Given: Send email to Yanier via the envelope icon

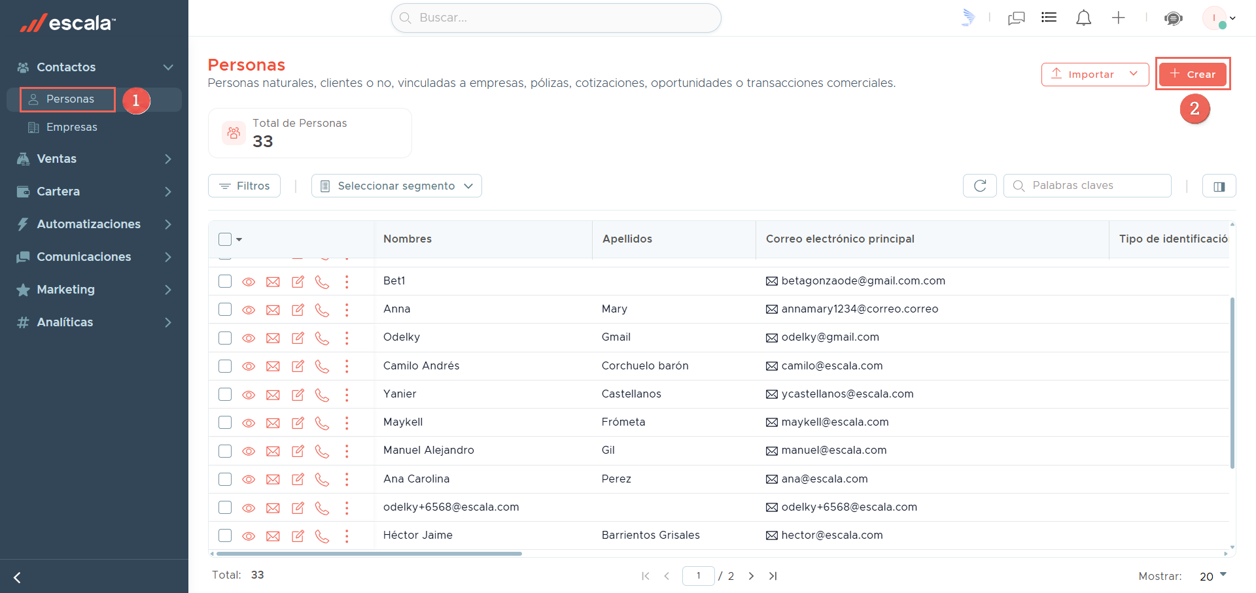Looking at the screenshot, I should (273, 395).
